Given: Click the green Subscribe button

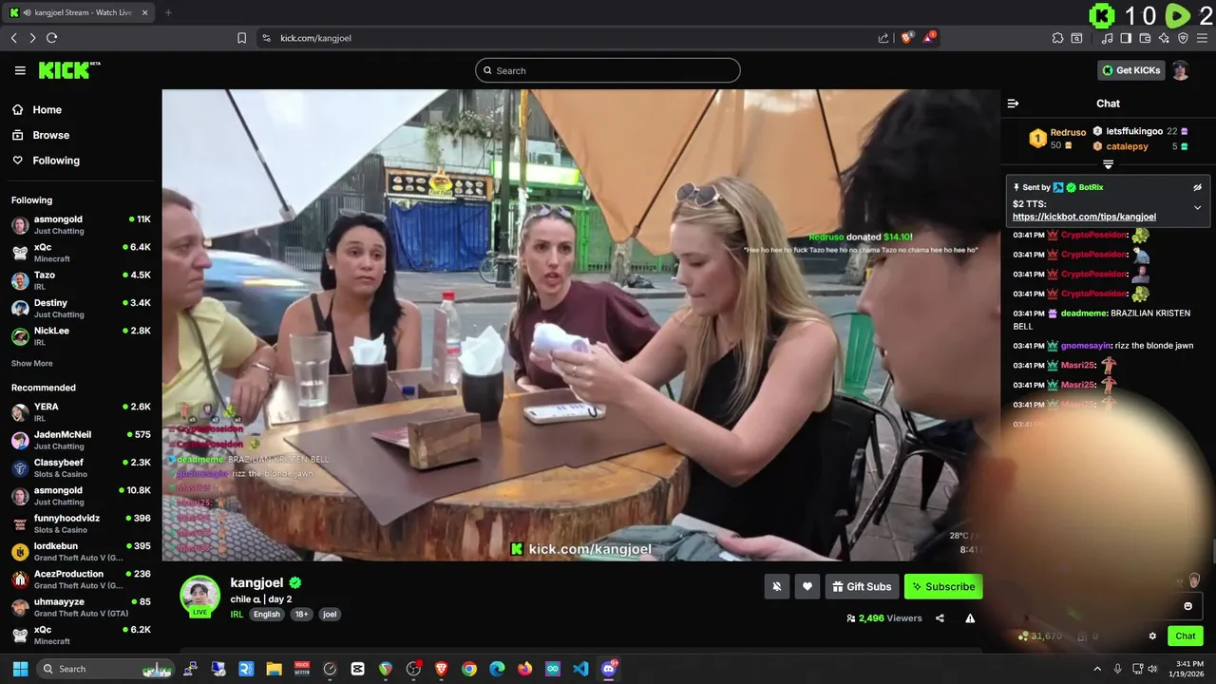Looking at the screenshot, I should click(943, 586).
